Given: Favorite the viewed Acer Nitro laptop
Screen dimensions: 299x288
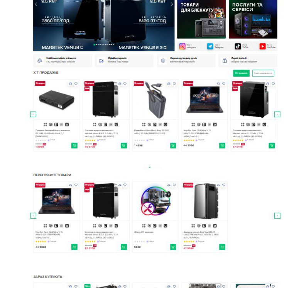Looking at the screenshot, I should coord(76,185).
